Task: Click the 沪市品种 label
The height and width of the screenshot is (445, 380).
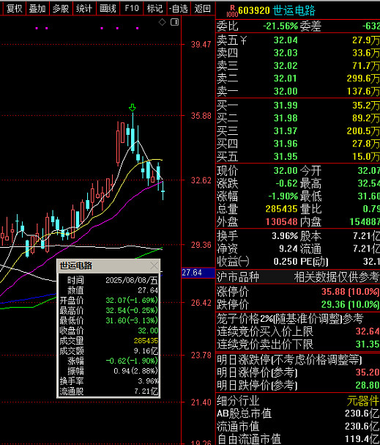Action: (x=238, y=276)
